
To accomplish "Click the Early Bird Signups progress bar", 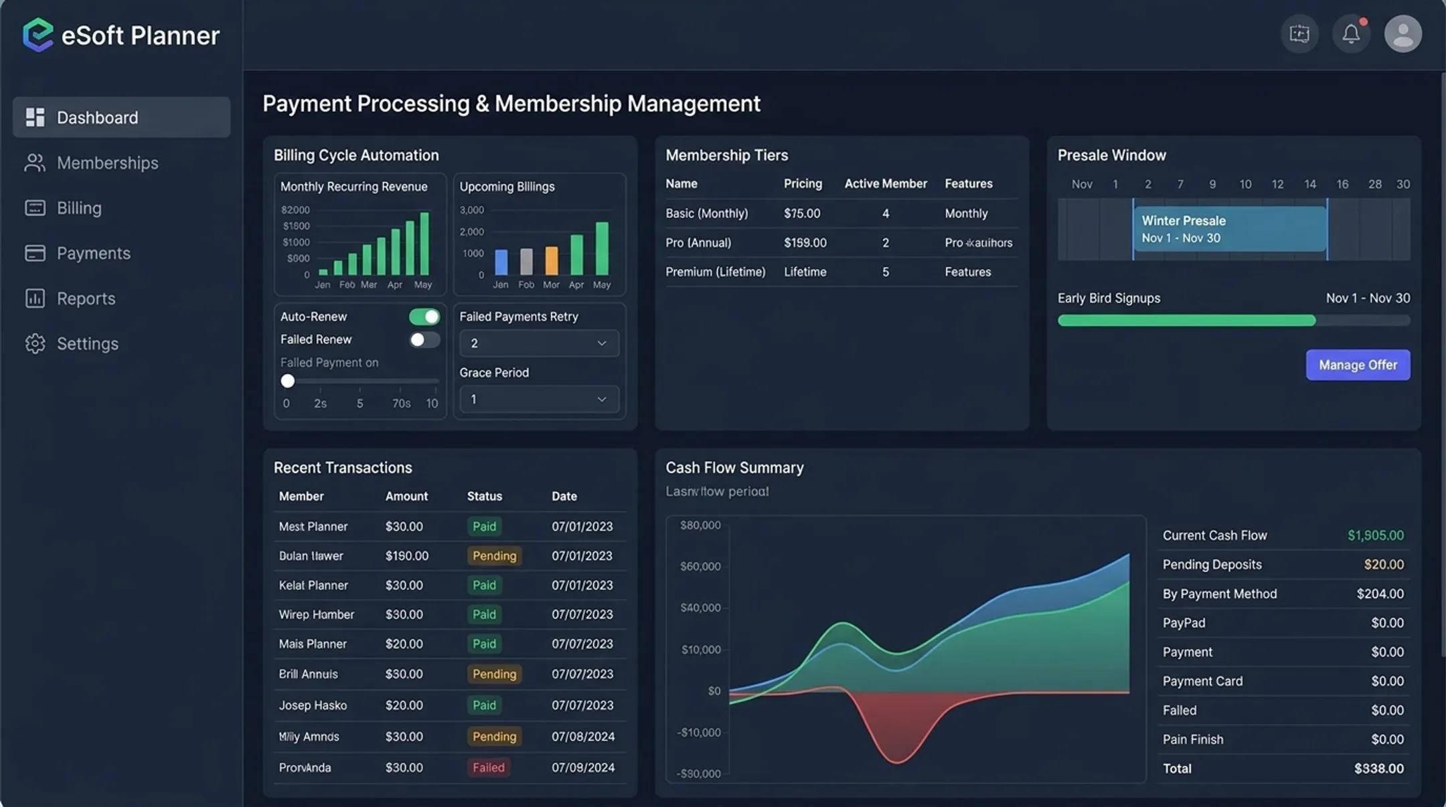I will pos(1234,321).
